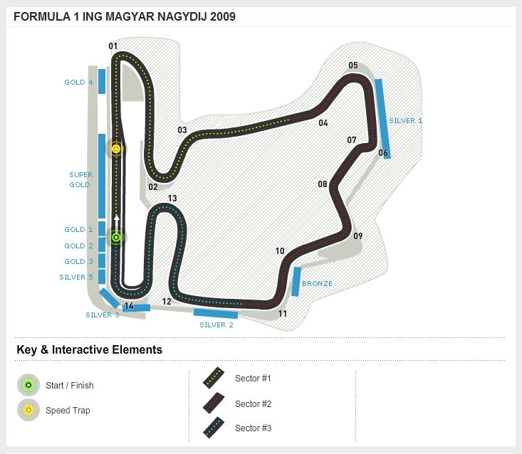The height and width of the screenshot is (454, 522).
Task: Click the Speed Trap icon in the key
Action: pos(28,410)
